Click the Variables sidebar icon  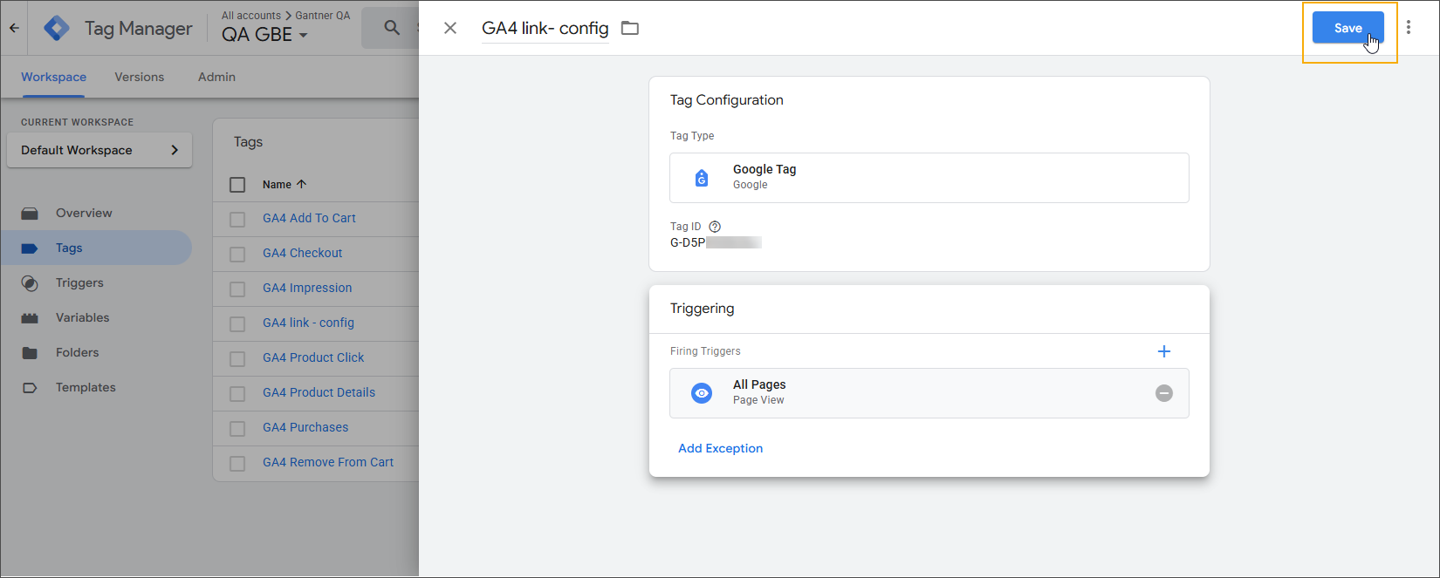click(x=30, y=318)
